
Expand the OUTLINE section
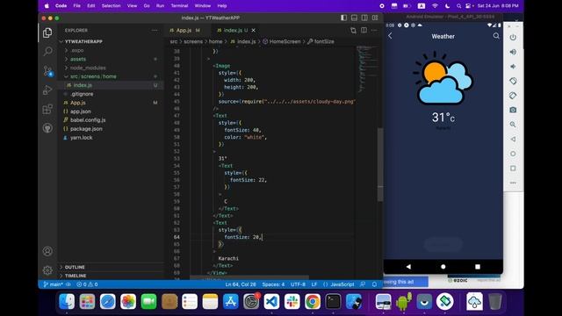tap(75, 267)
